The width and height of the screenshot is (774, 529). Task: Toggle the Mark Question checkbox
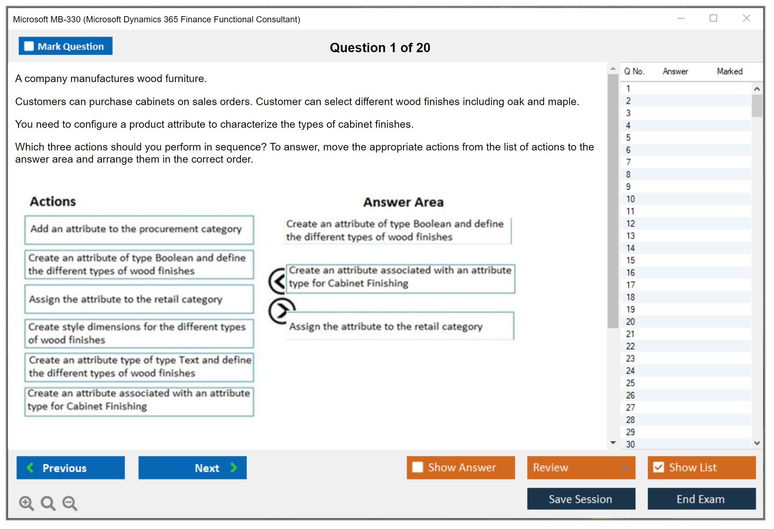click(x=29, y=46)
